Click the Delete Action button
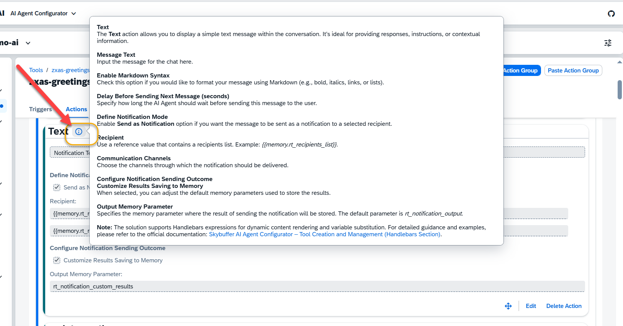 (x=564, y=306)
